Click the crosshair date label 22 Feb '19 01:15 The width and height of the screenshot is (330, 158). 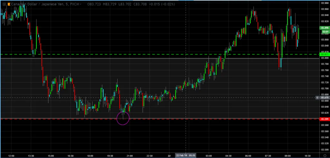(186, 156)
